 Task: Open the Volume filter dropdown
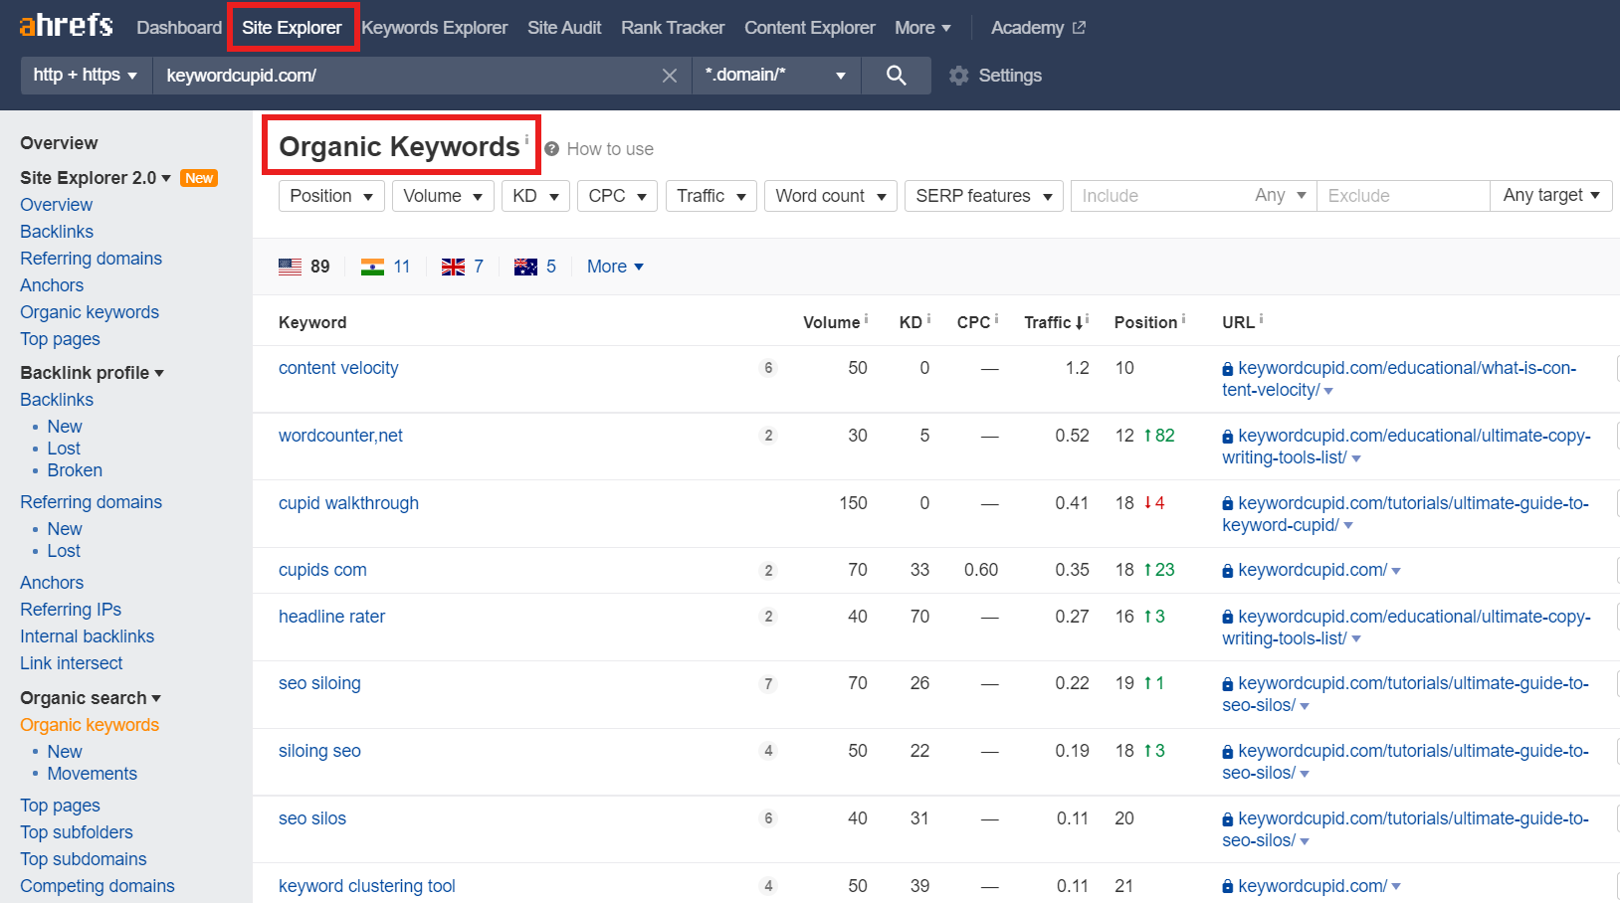(x=443, y=196)
